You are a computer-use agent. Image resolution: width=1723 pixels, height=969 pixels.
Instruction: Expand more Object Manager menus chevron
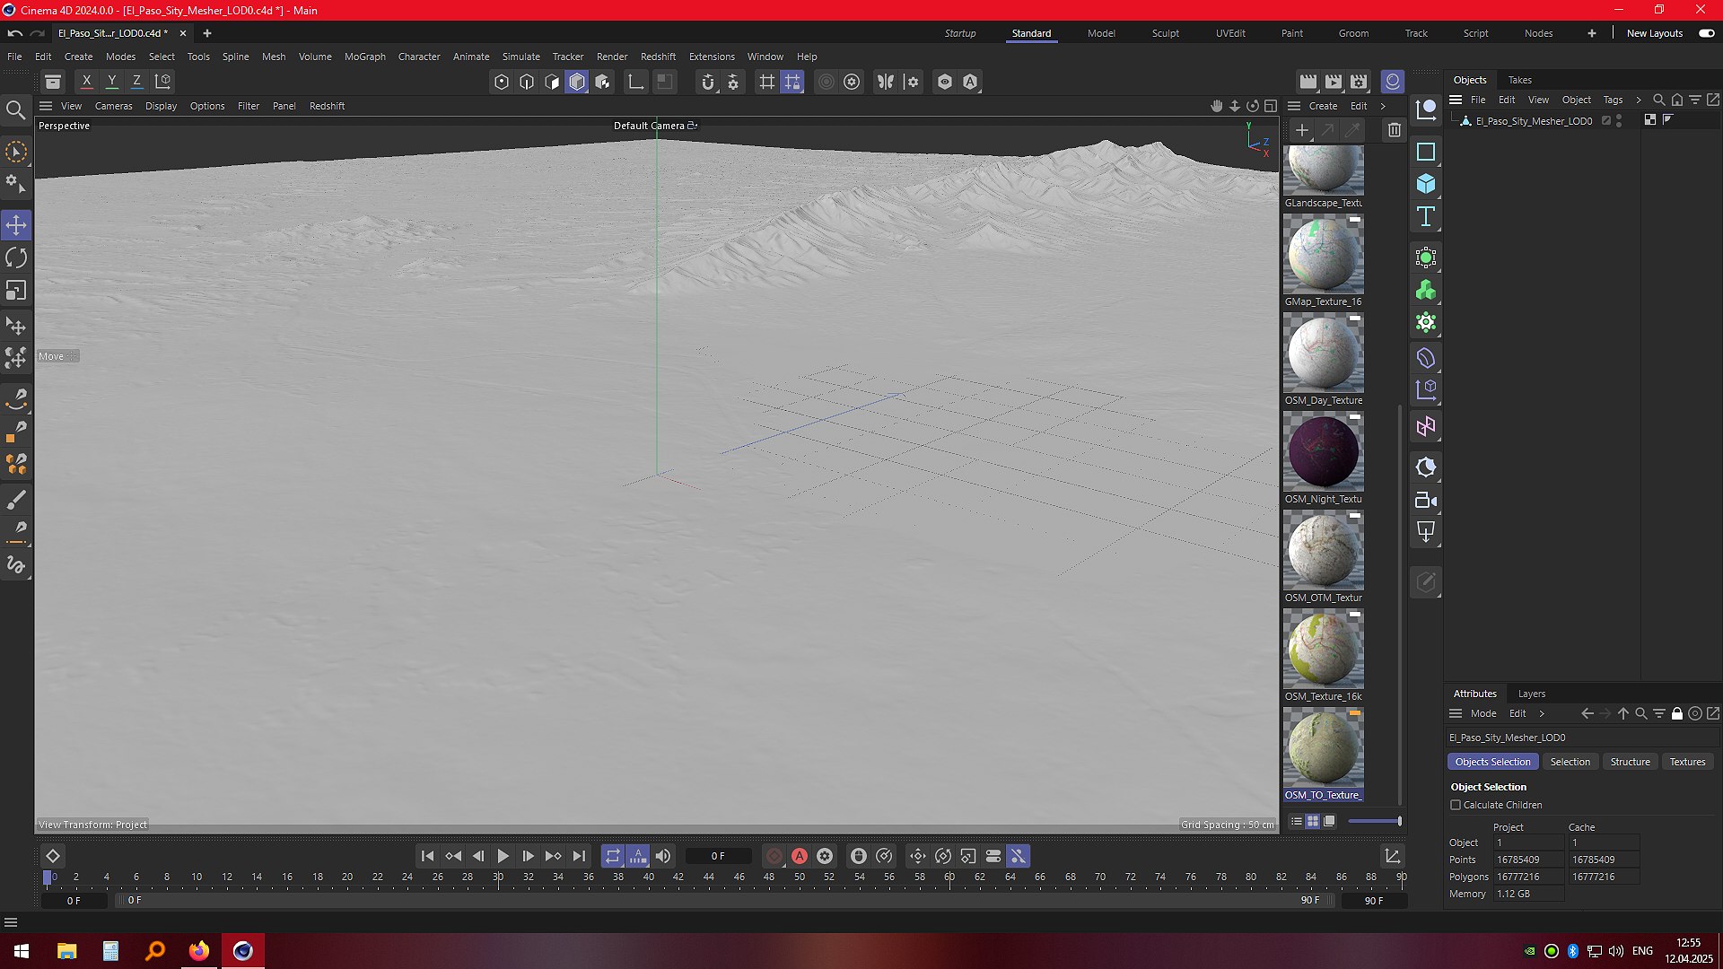pos(1639,100)
